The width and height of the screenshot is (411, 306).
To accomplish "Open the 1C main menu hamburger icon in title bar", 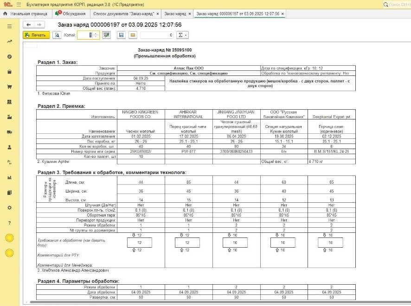I will tap(19, 5).
